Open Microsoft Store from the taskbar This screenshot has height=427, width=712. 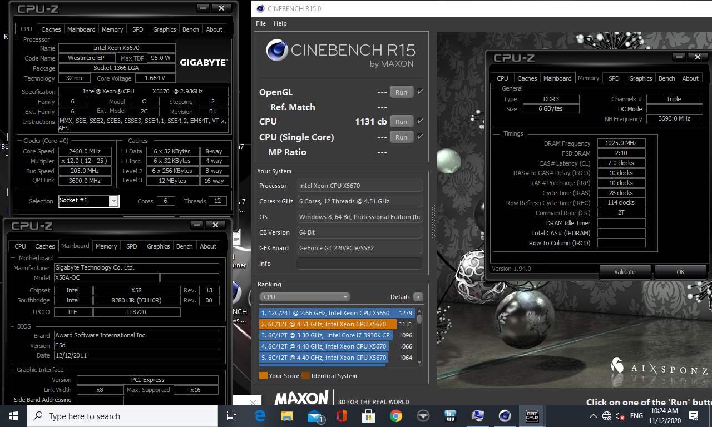point(368,416)
